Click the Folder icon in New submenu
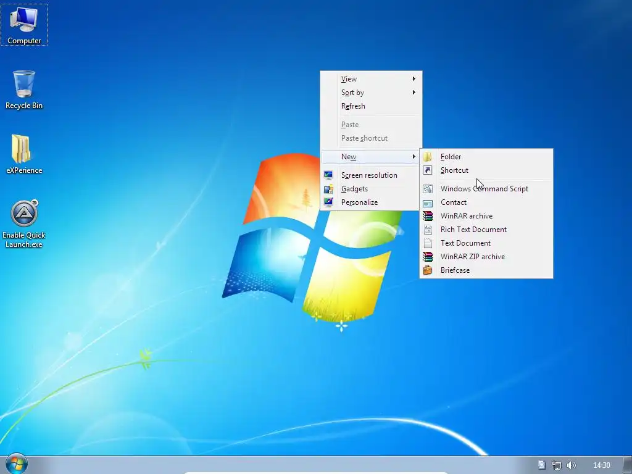Viewport: 632px width, 474px height. coord(427,157)
